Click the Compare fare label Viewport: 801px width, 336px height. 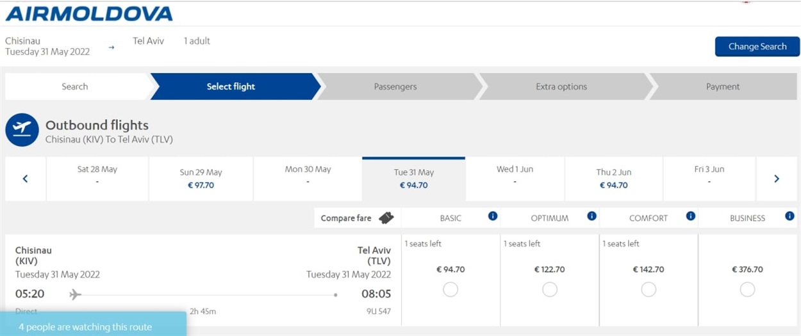click(346, 218)
